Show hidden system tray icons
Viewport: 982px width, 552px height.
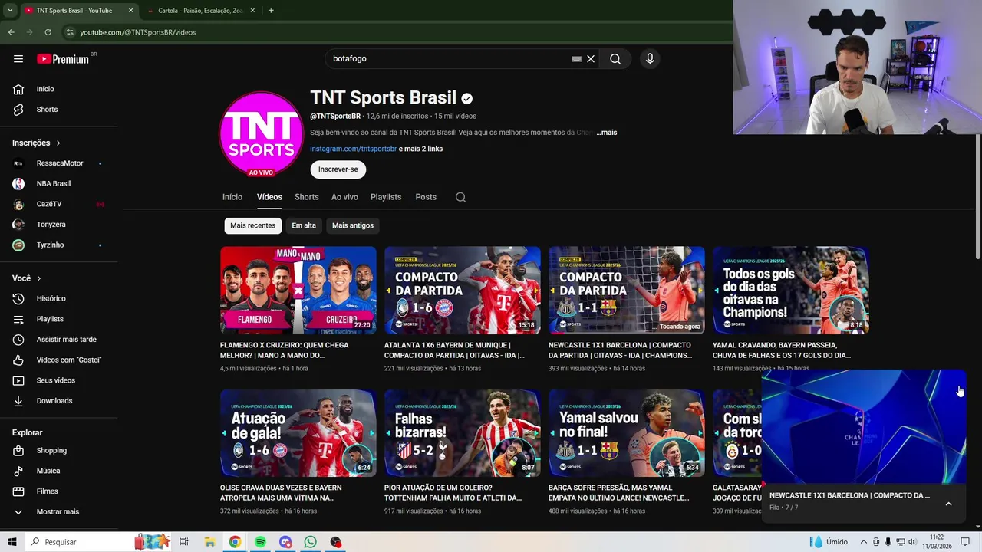[863, 542]
